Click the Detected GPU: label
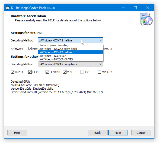Viewport: 159px width, 143px height. pyautogui.click(x=20, y=82)
